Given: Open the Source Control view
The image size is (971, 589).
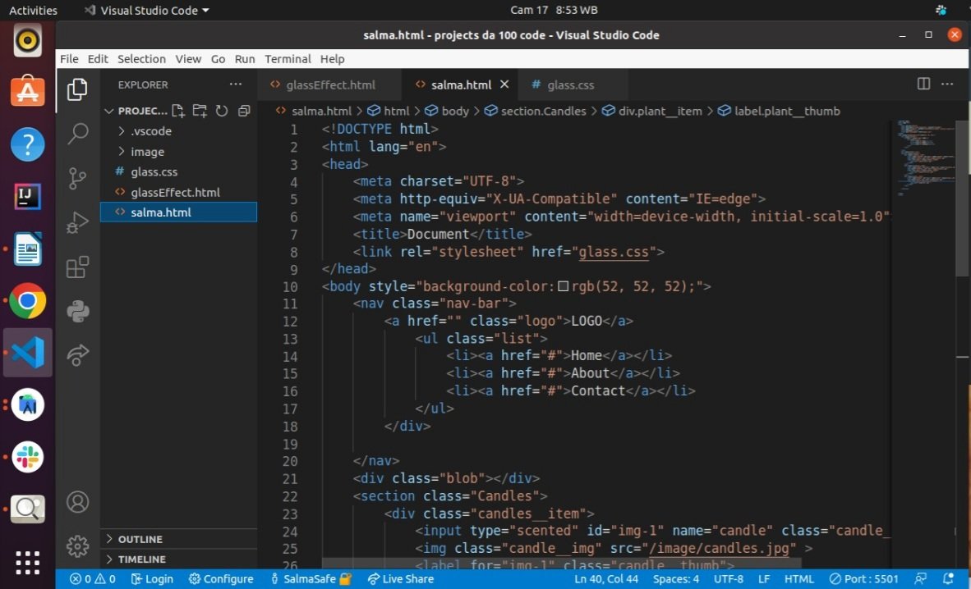Looking at the screenshot, I should [x=77, y=178].
